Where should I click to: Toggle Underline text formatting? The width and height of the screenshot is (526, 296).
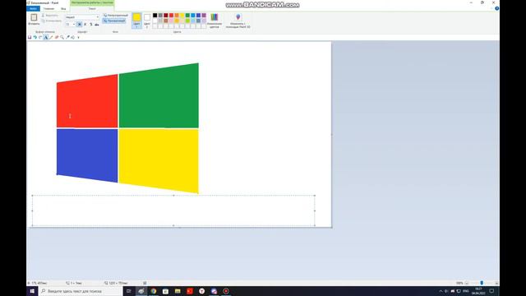point(91,24)
